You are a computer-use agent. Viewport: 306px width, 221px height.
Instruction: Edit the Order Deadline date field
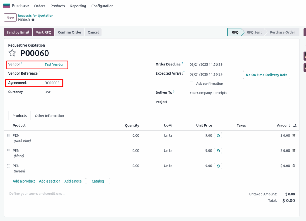(x=206, y=64)
